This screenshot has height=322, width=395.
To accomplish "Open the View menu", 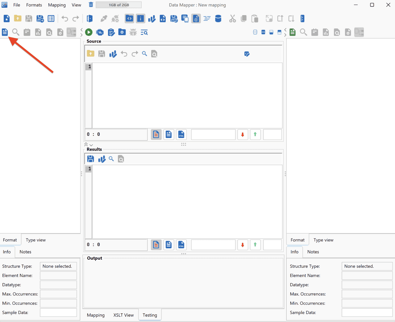I will (77, 5).
